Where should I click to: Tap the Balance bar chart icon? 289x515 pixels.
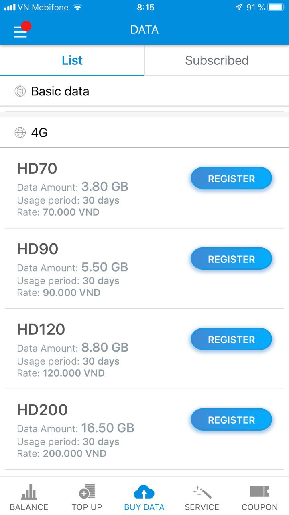coord(29,492)
